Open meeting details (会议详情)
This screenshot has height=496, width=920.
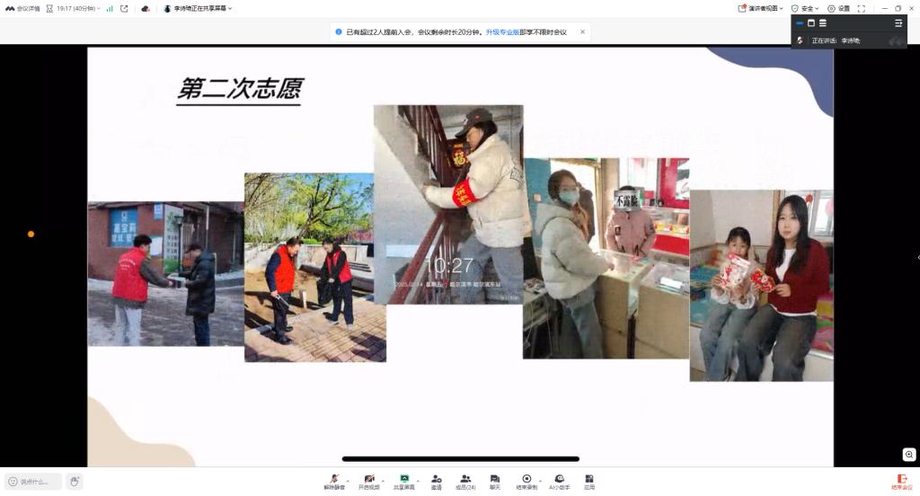[x=23, y=8]
